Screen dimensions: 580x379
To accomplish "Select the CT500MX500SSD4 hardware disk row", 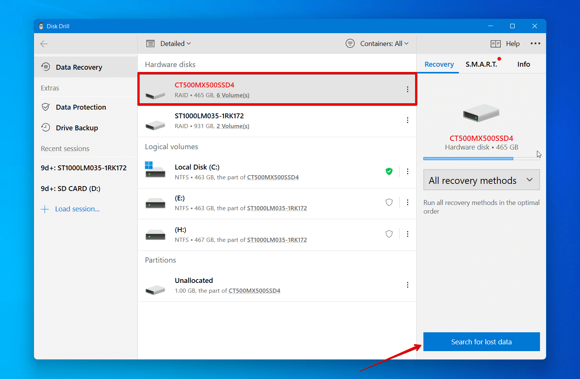I will point(277,89).
